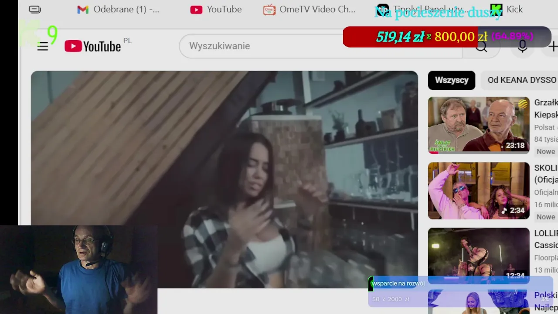The image size is (558, 314).
Task: Click the LOLLIPOP Cassidy video title
Action: coord(546,239)
